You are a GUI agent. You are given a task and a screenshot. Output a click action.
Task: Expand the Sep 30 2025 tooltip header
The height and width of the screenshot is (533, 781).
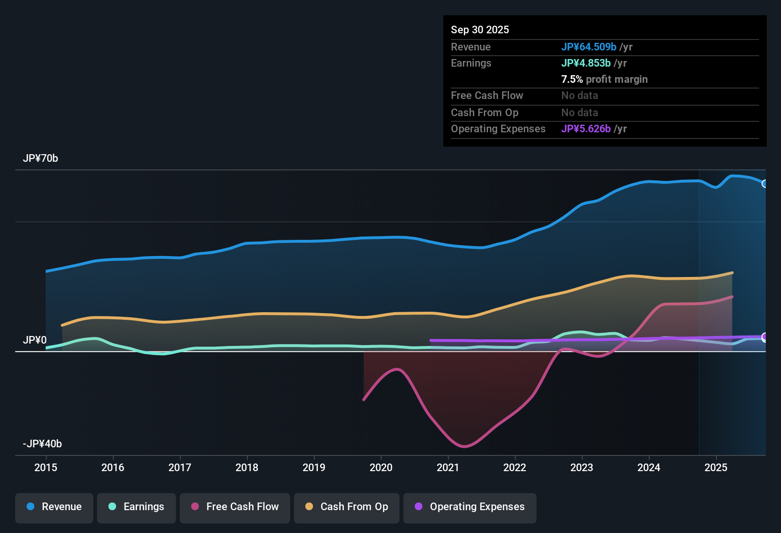(x=480, y=30)
